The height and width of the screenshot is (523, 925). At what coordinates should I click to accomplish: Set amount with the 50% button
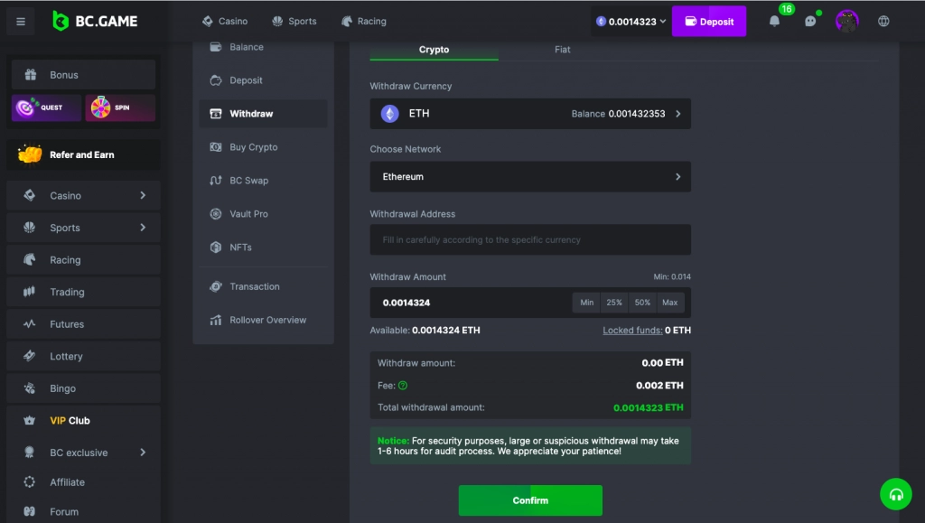pyautogui.click(x=642, y=303)
